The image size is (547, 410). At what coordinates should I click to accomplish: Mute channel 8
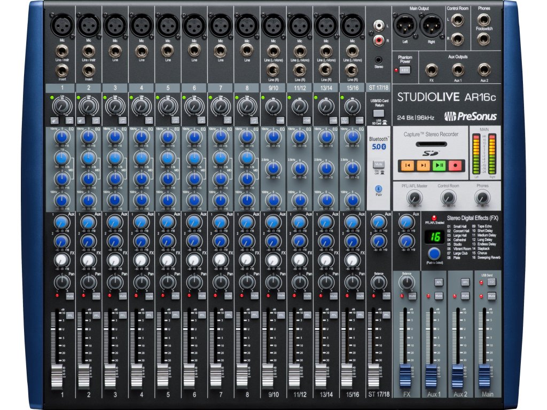click(x=254, y=296)
